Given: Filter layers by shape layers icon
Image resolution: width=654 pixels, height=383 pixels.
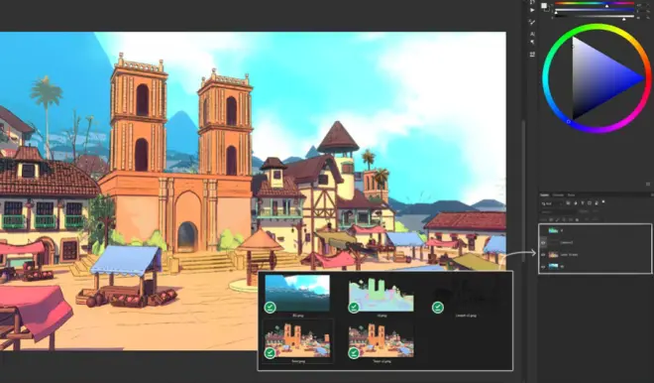Looking at the screenshot, I should [590, 203].
